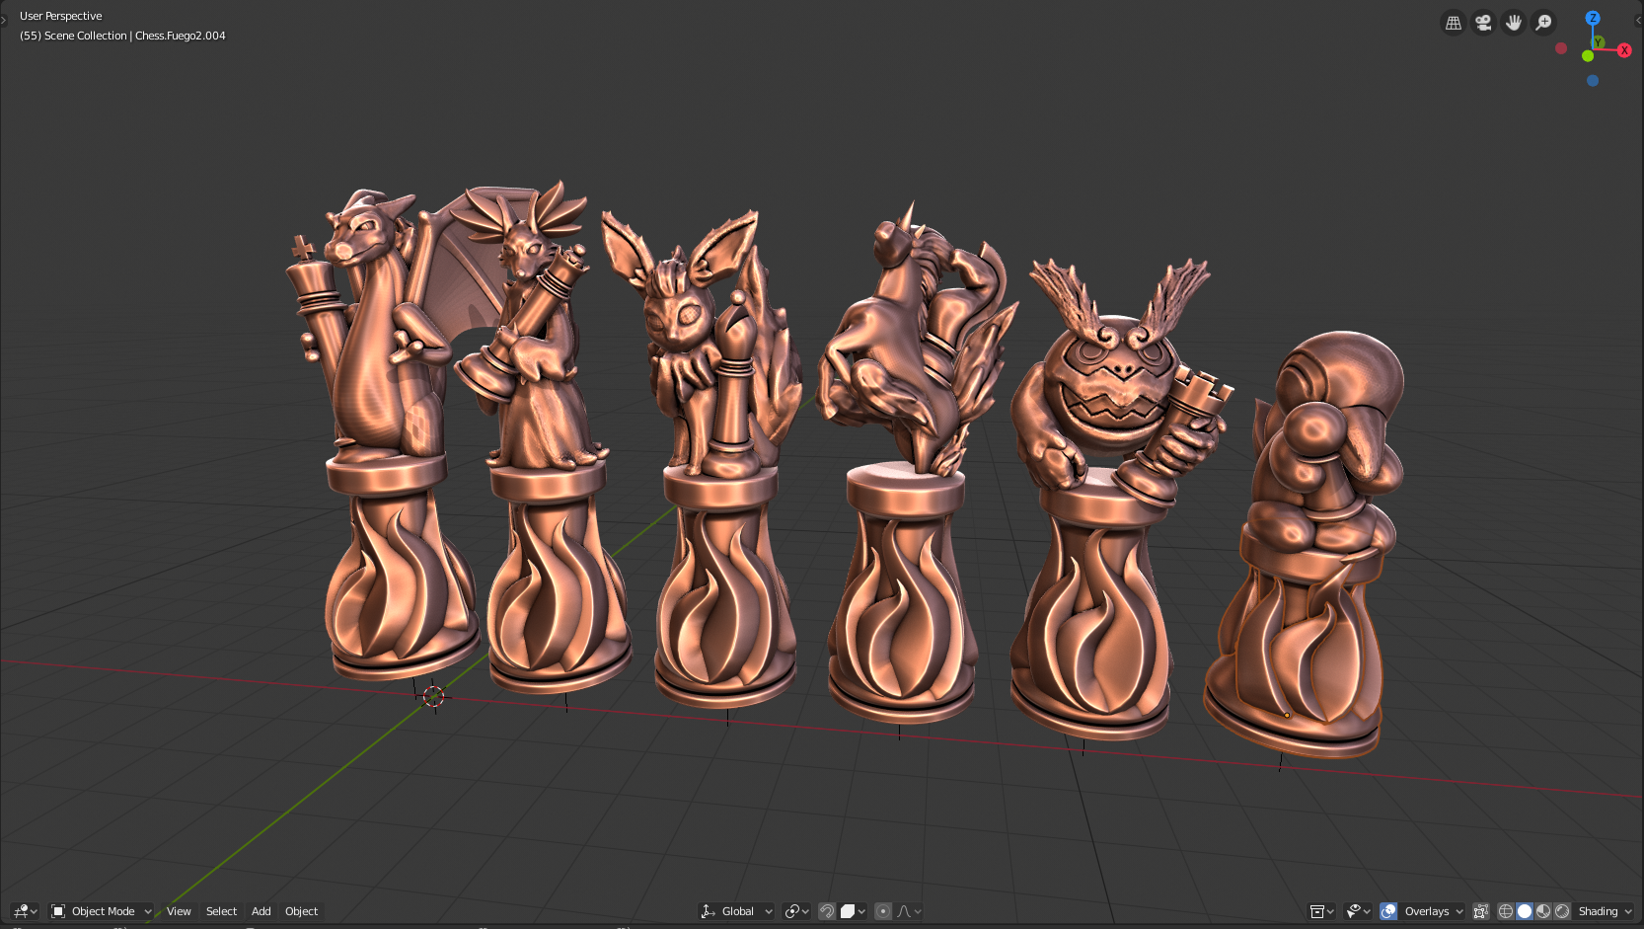Click the dark blue negative-Z gizmo ball
The height and width of the screenshot is (929, 1644).
click(1593, 81)
